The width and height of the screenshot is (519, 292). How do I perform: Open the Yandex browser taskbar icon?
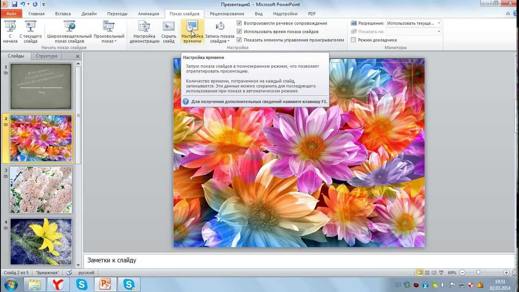(x=58, y=285)
